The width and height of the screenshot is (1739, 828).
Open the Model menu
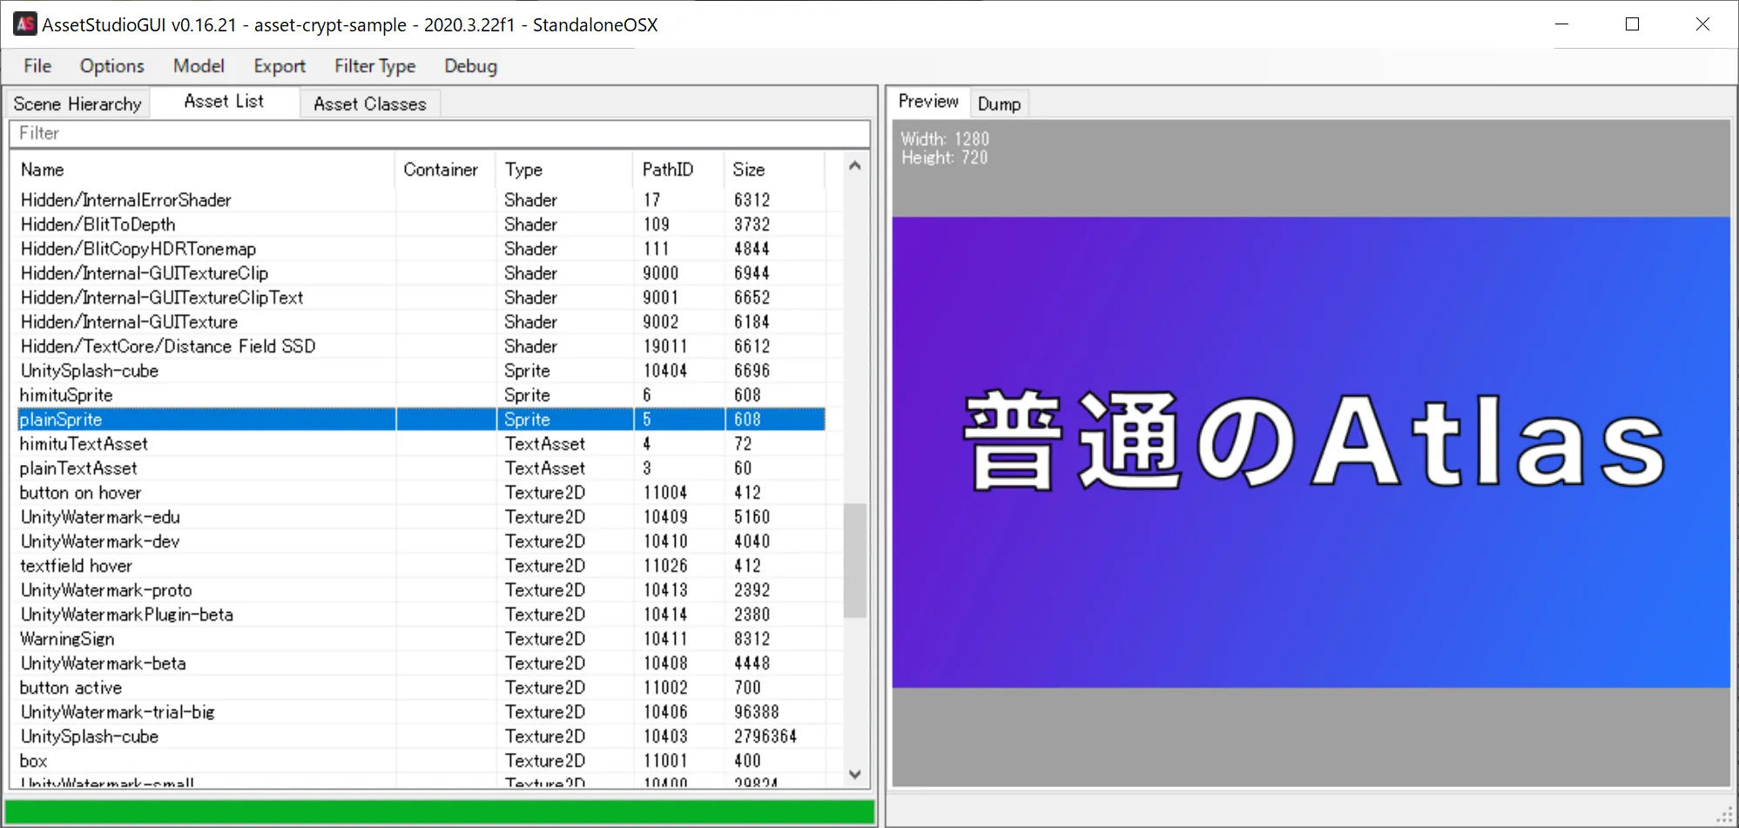click(199, 65)
